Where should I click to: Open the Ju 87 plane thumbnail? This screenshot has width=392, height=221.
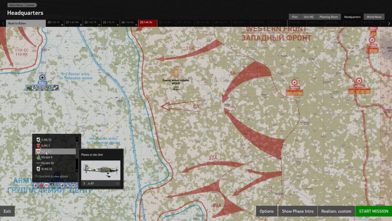pos(101,170)
